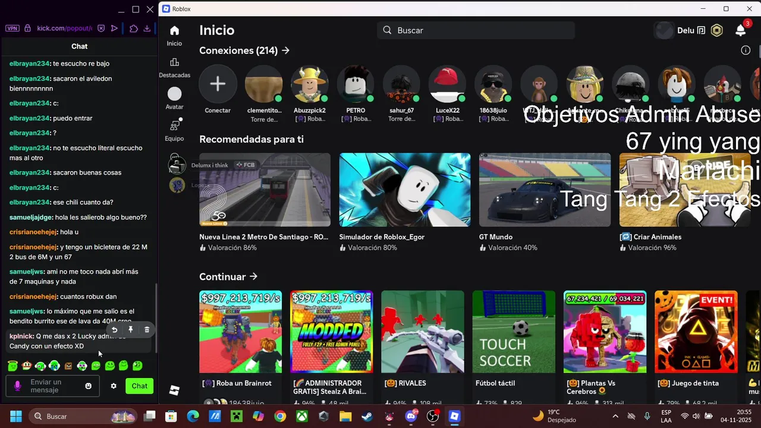
Task: Open Roba un Brainrot game card
Action: pyautogui.click(x=240, y=332)
